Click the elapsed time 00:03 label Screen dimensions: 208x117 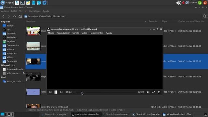69,92
